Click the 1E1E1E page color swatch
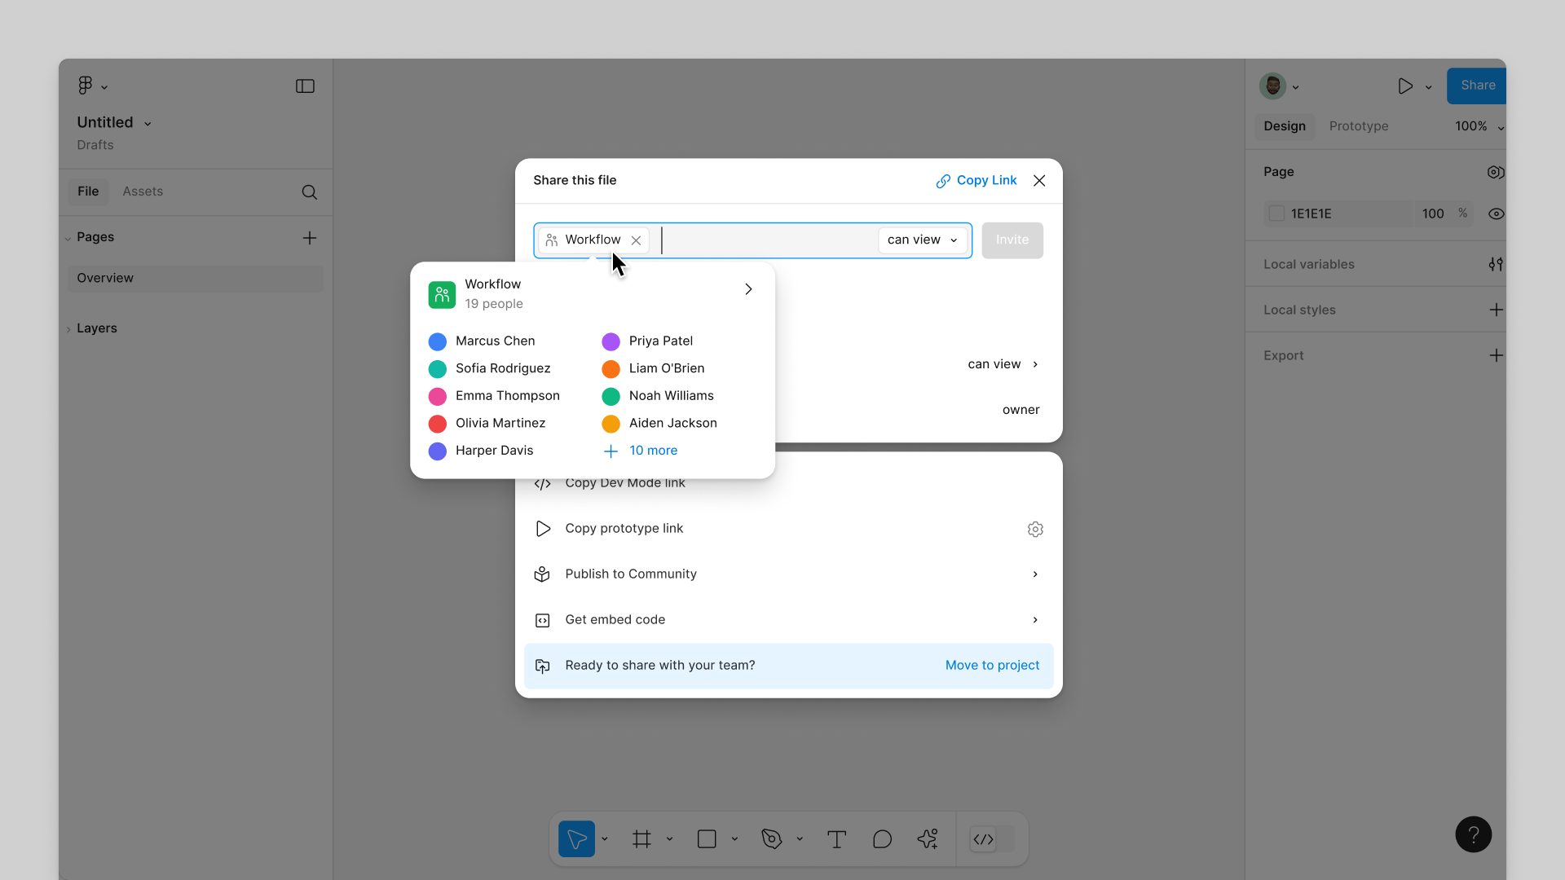 coord(1277,213)
